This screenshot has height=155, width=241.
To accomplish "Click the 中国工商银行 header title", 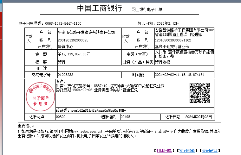I will pyautogui.click(x=99, y=9).
